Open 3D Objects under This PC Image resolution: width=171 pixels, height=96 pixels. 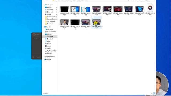click(49, 29)
